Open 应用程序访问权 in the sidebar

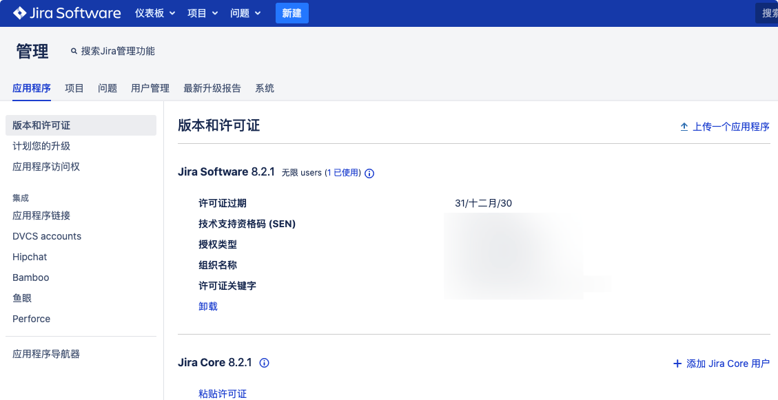(x=46, y=167)
